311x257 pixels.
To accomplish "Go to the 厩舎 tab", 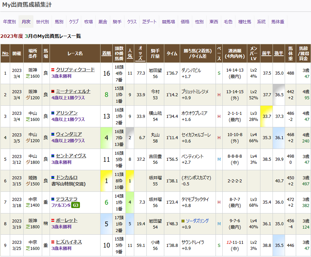I will tap(103, 22).
